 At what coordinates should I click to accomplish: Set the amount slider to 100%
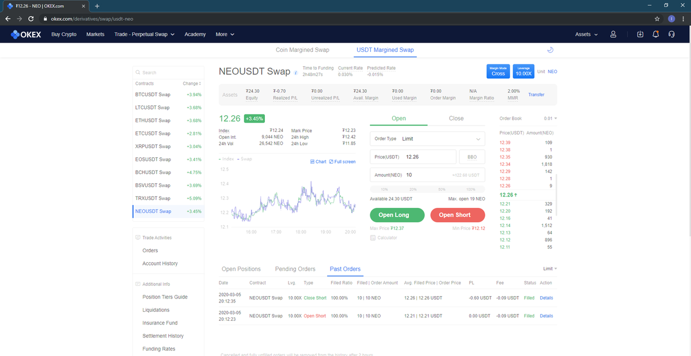[x=470, y=189]
